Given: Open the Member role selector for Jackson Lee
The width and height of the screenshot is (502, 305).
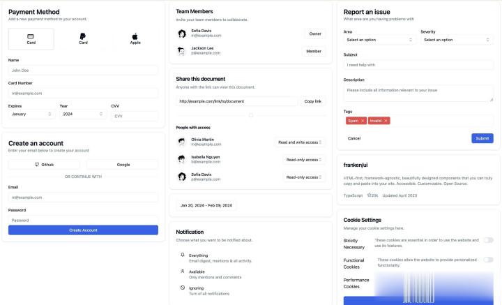Looking at the screenshot, I should (314, 51).
